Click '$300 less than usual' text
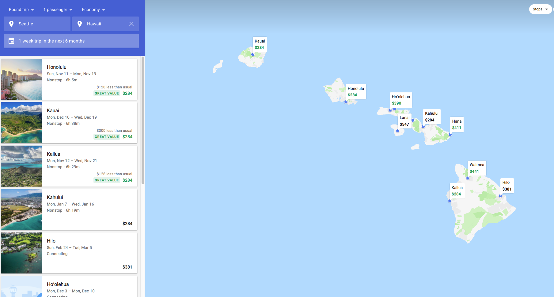This screenshot has width=554, height=297. 114,130
